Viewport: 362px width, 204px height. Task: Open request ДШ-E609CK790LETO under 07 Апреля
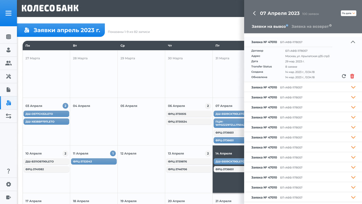click(229, 114)
